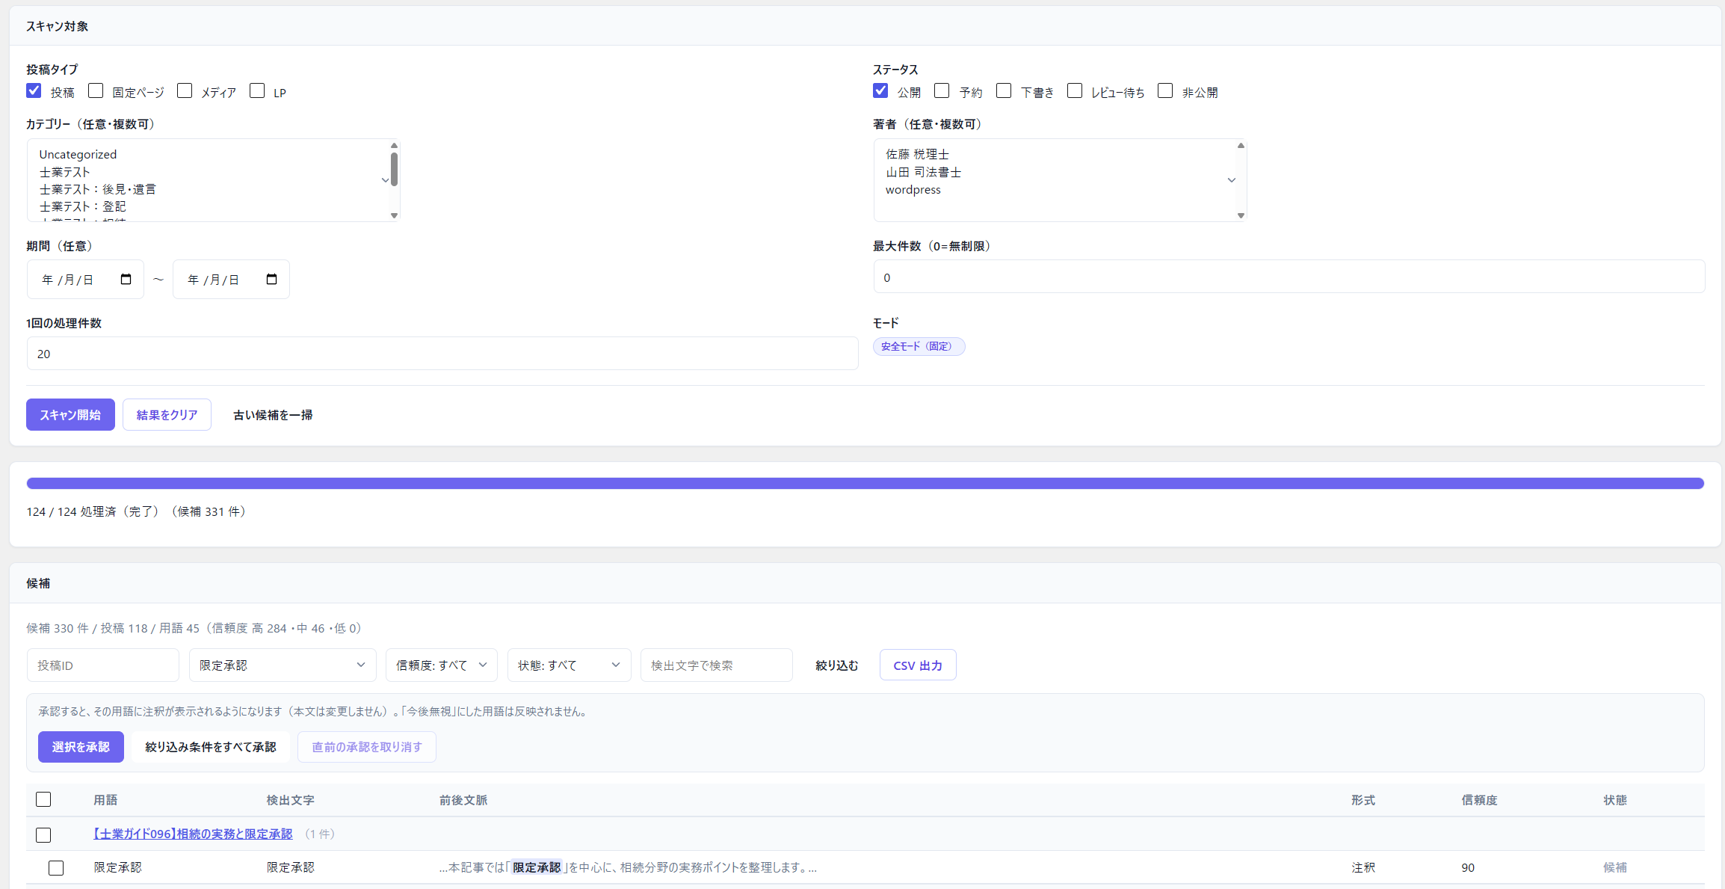Focus the 最大件数 input field
The width and height of the screenshot is (1725, 889).
1289,277
